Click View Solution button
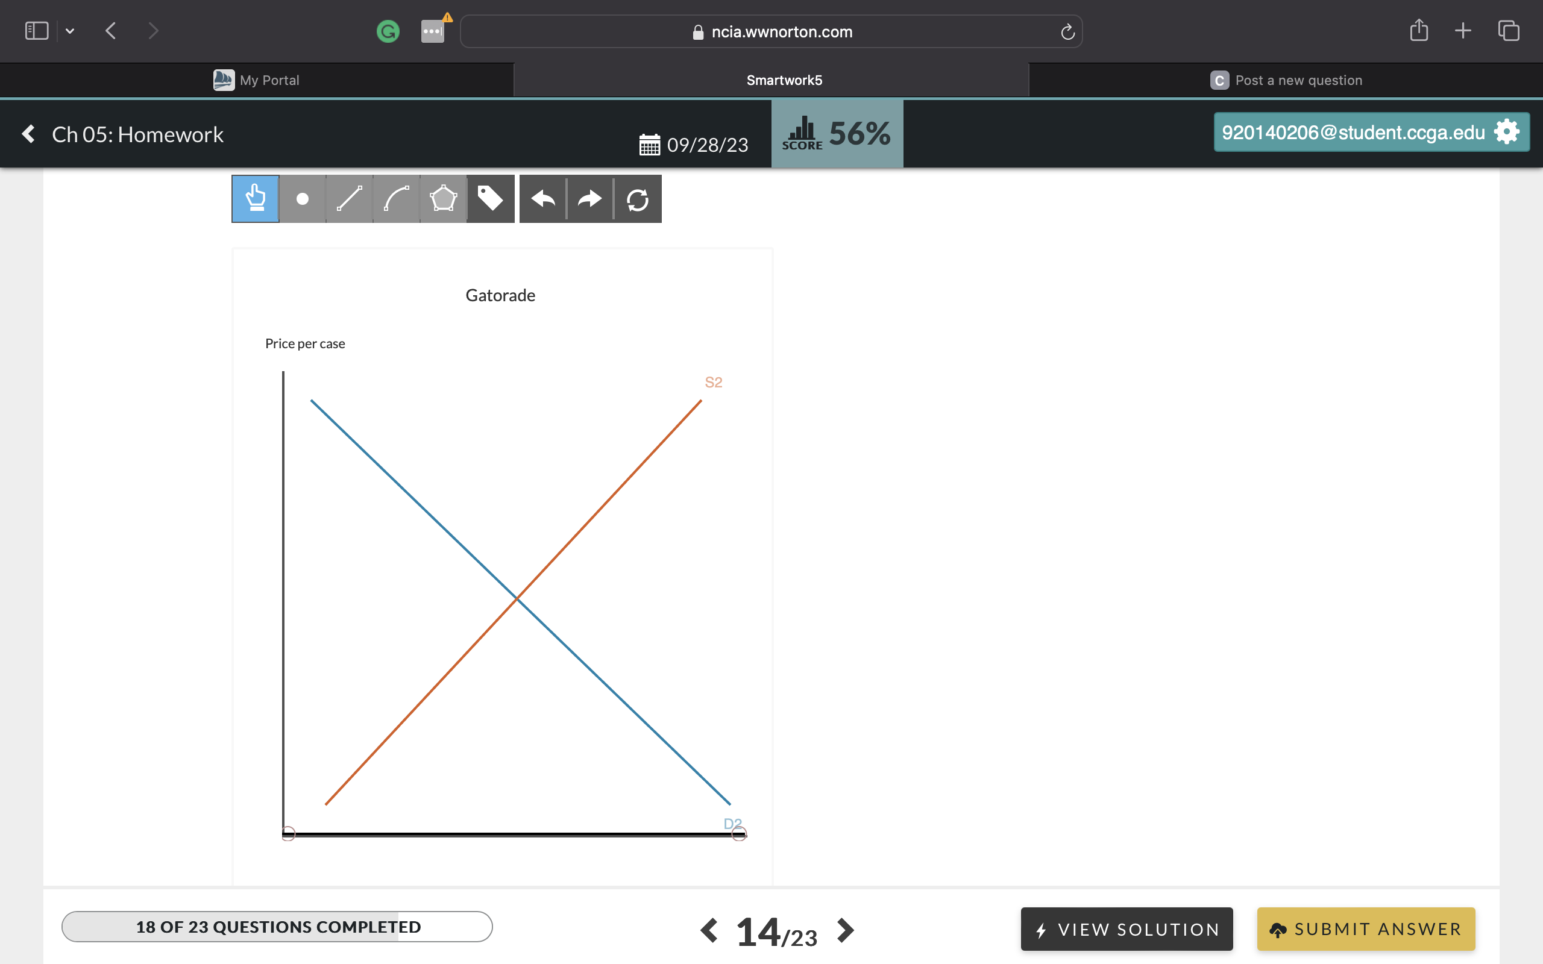This screenshot has width=1543, height=964. (1128, 928)
